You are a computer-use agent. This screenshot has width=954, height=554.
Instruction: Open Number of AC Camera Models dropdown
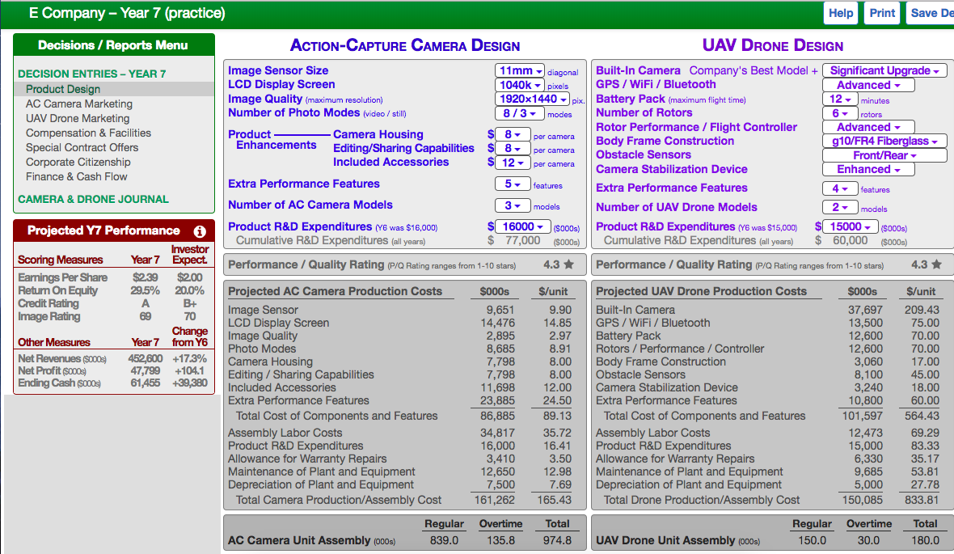coord(513,205)
